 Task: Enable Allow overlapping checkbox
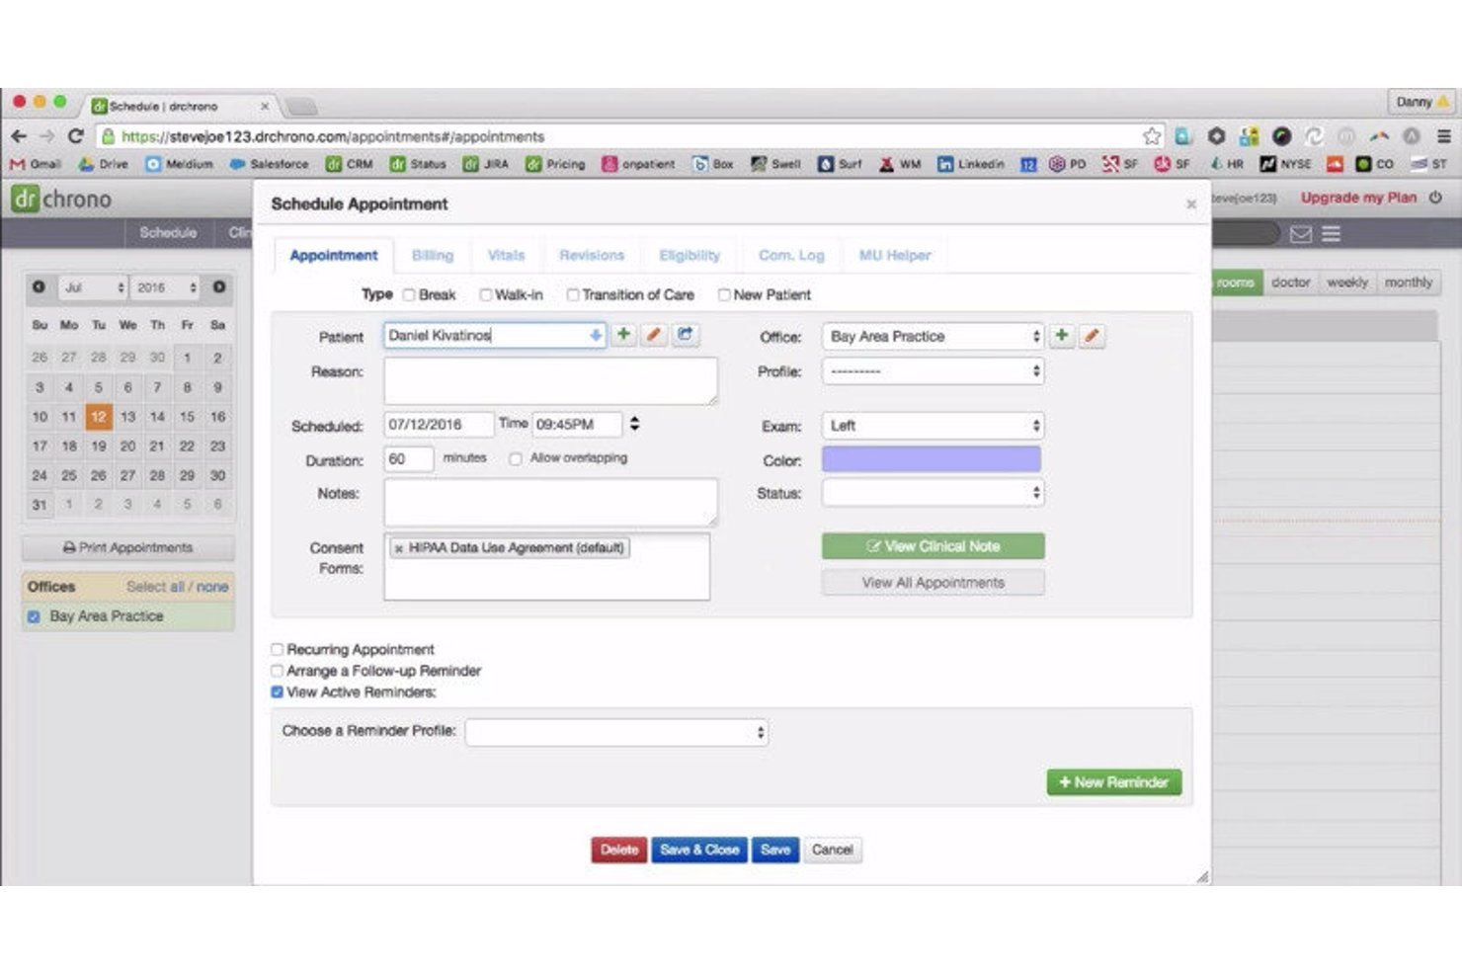coord(516,458)
